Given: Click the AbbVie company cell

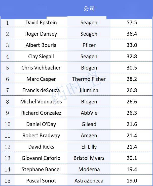Looking at the screenshot, I should (89, 113).
